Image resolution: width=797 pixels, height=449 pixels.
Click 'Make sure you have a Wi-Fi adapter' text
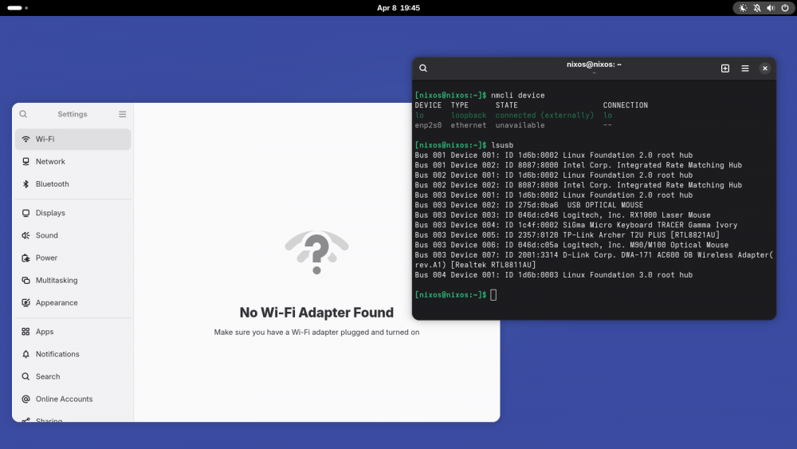pyautogui.click(x=316, y=332)
